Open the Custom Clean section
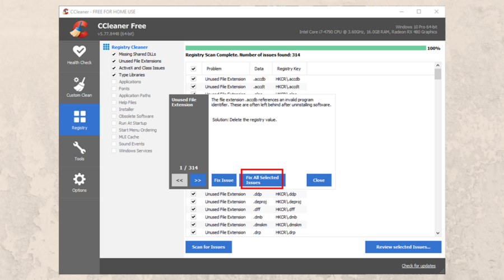Image resolution: width=504 pixels, height=280 pixels. pos(79,87)
